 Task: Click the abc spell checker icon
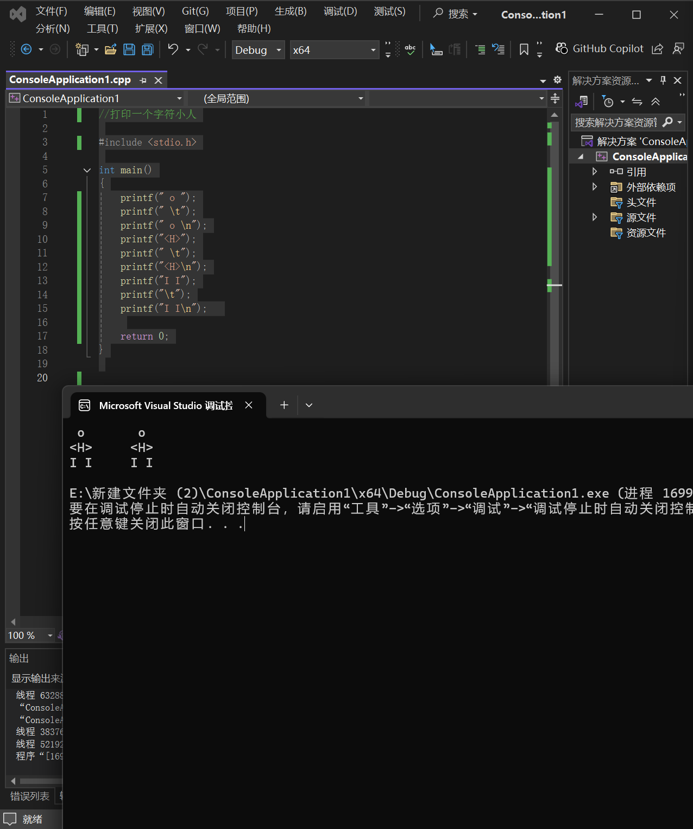[x=410, y=49]
